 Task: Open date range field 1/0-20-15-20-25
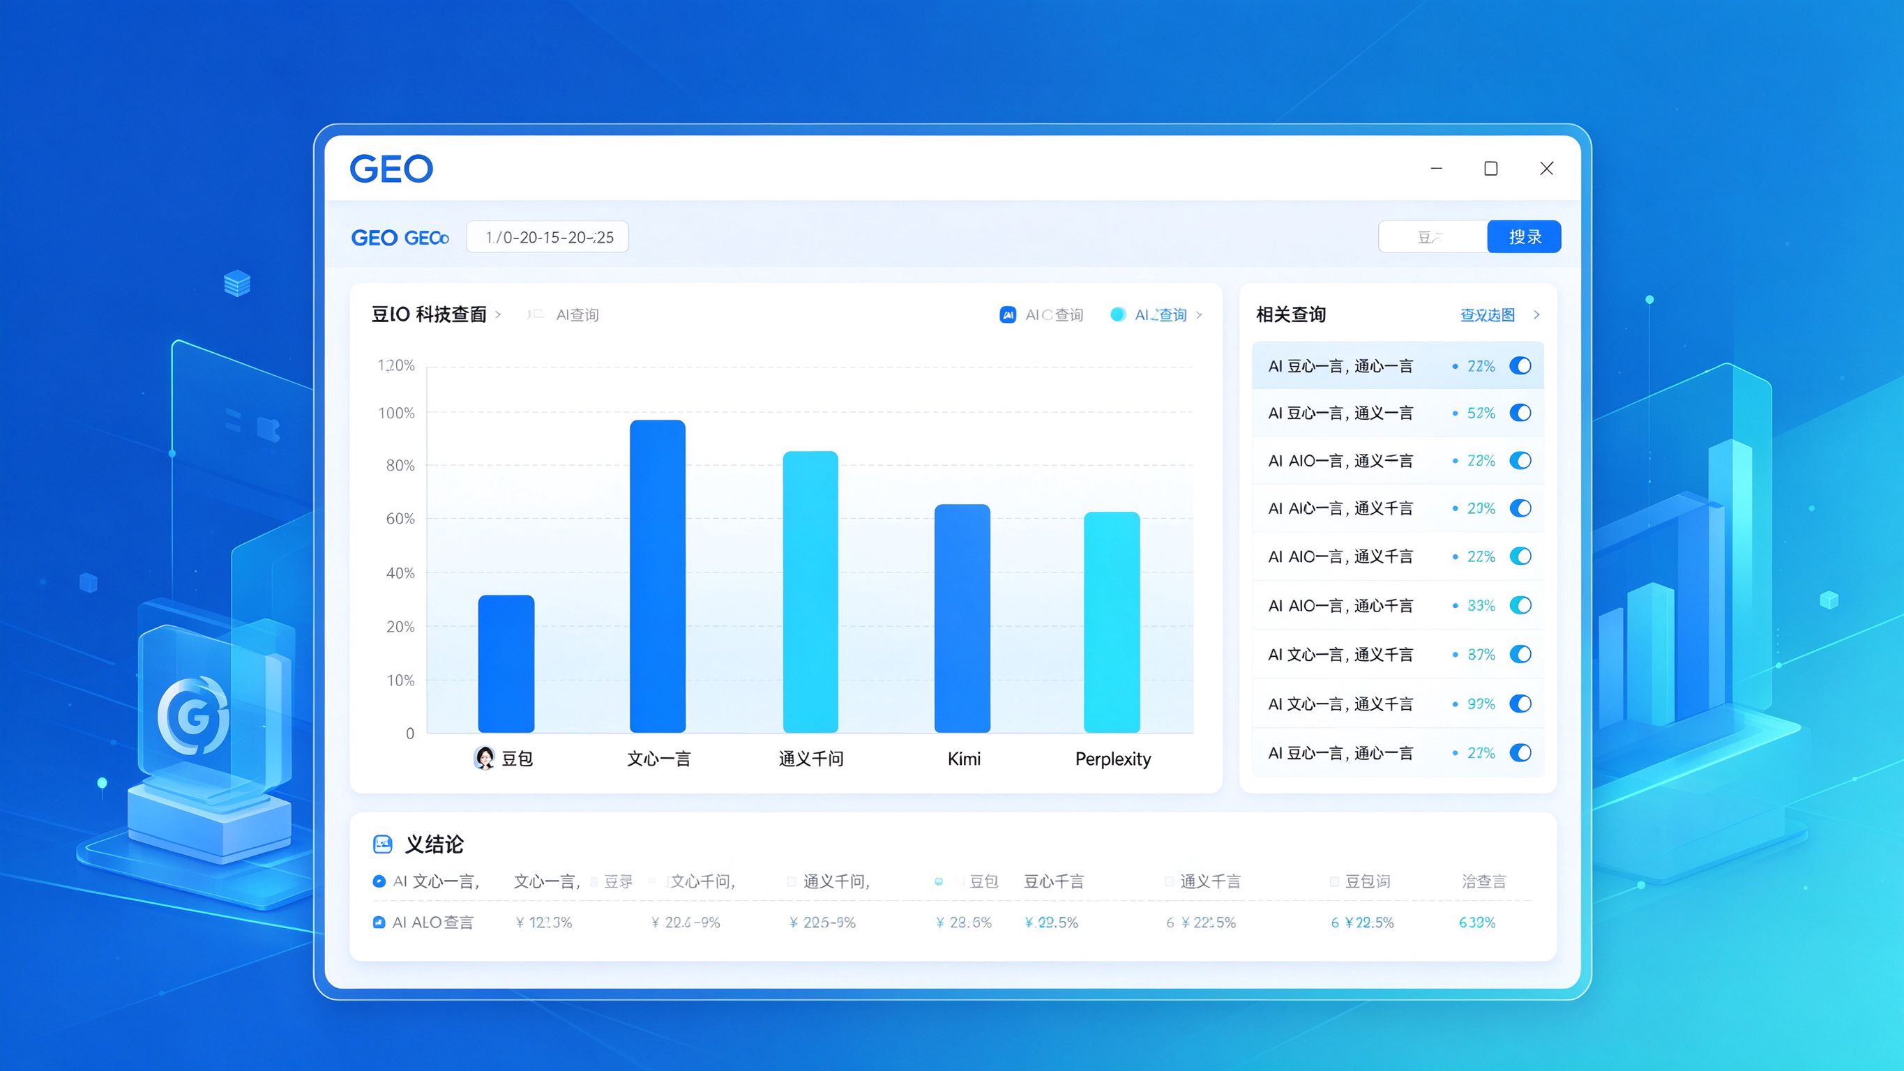tap(547, 237)
